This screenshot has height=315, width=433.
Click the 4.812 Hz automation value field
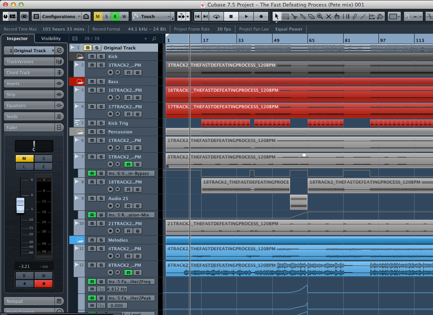[117, 289]
